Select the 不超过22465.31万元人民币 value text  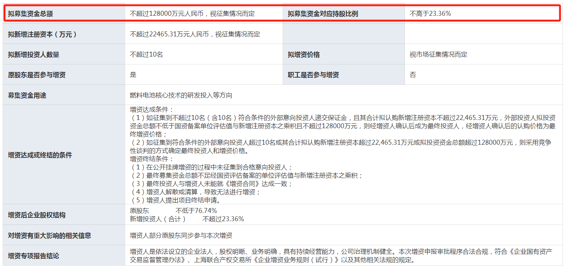pyautogui.click(x=195, y=34)
